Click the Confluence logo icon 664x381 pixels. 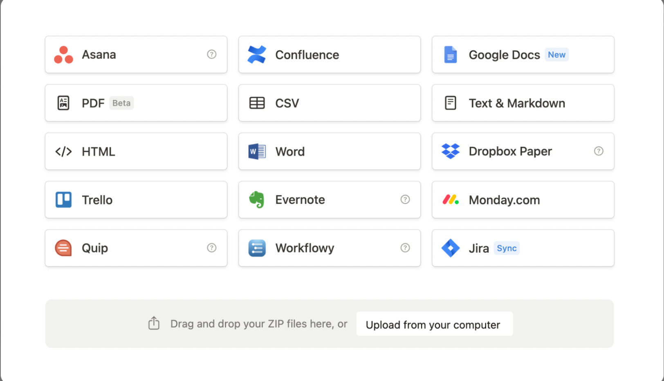(x=257, y=55)
